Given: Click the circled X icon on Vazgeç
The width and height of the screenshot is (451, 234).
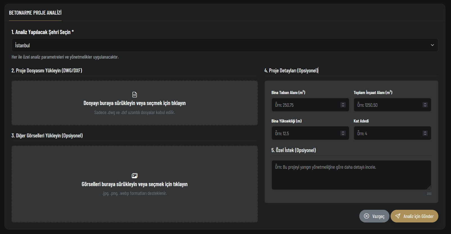Looking at the screenshot, I should point(366,216).
